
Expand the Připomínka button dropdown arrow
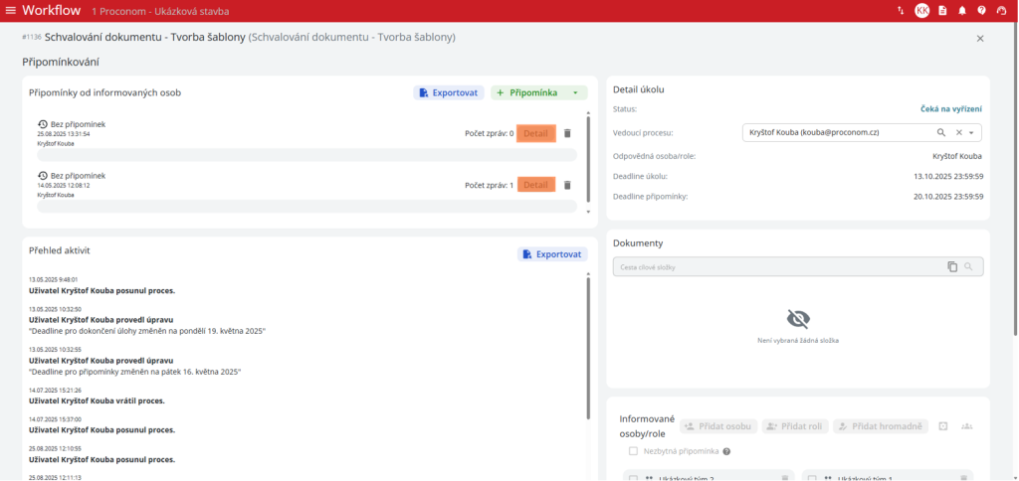[575, 92]
